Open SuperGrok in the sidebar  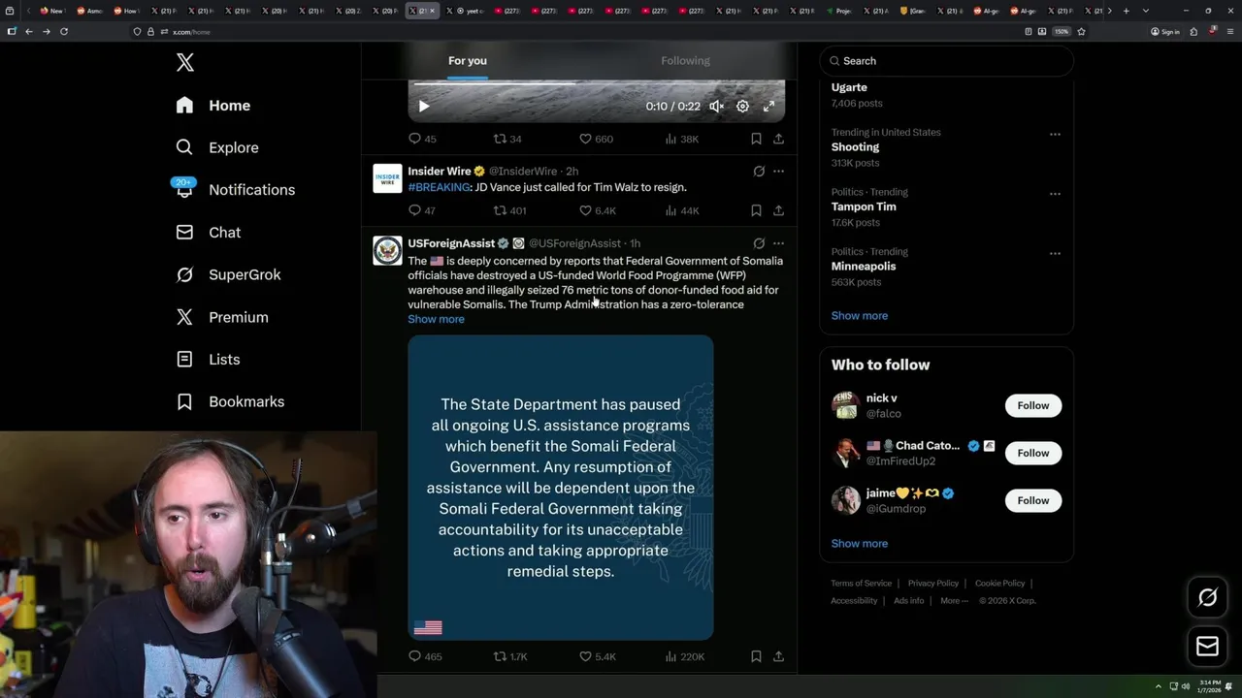[228, 274]
